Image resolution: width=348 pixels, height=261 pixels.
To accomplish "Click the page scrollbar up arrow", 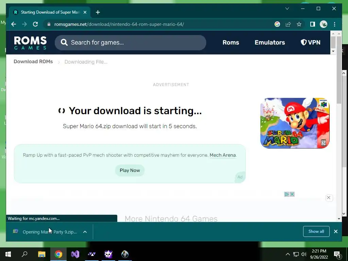I will pyautogui.click(x=339, y=34).
